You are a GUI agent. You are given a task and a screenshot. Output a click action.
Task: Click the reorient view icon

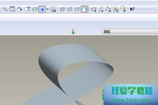pos(20,9)
